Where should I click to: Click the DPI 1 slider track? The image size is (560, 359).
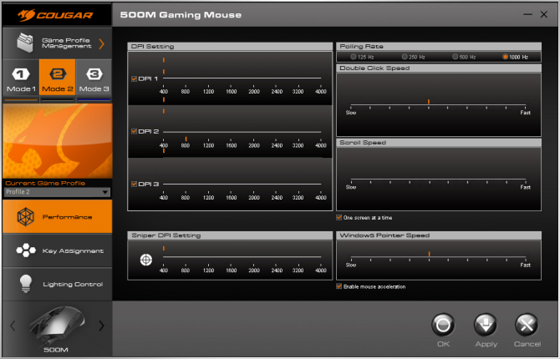click(x=242, y=78)
